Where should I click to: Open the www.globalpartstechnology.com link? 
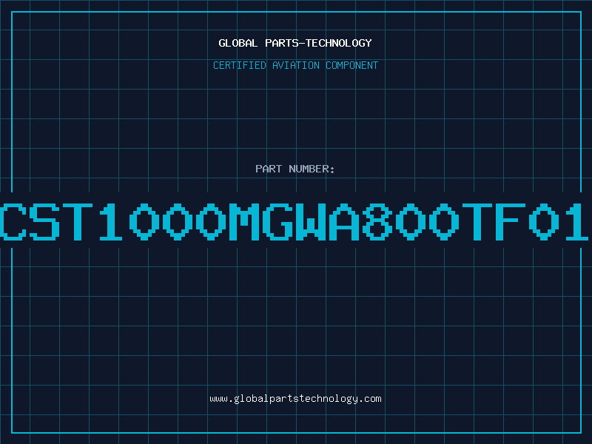click(295, 399)
